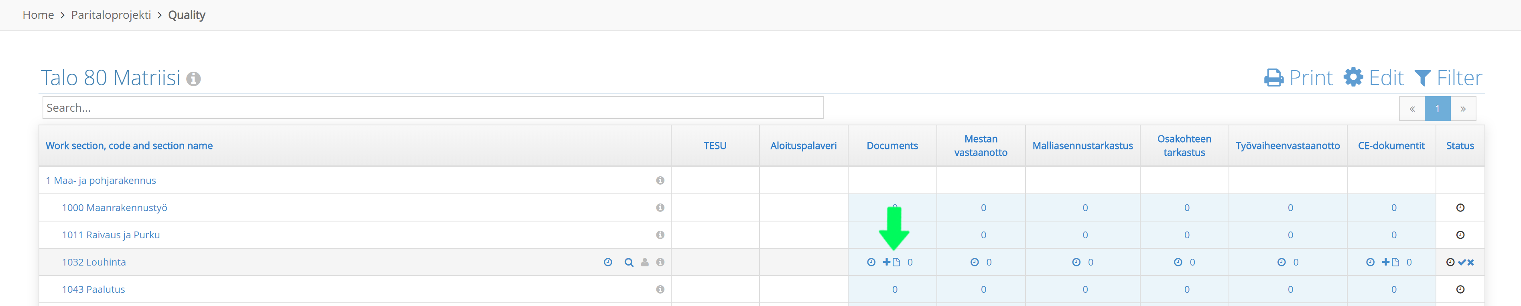The image size is (1521, 306).
Task: Click status clock in 1011 Raivaus ja Purku row
Action: click(1460, 235)
